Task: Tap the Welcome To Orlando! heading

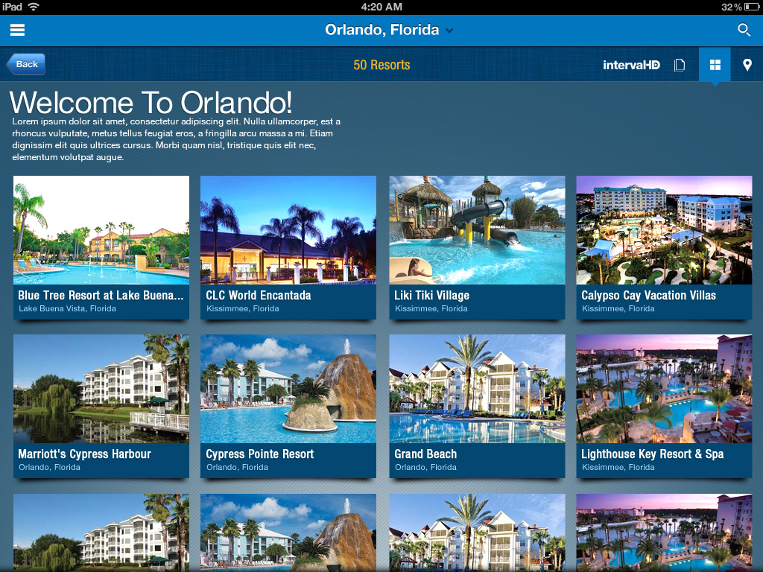Action: coord(151,103)
